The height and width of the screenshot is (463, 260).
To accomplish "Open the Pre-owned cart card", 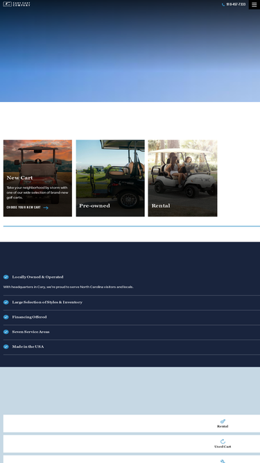I will tap(110, 178).
